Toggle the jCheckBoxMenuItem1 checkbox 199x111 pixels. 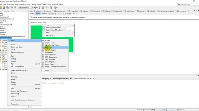44,27
